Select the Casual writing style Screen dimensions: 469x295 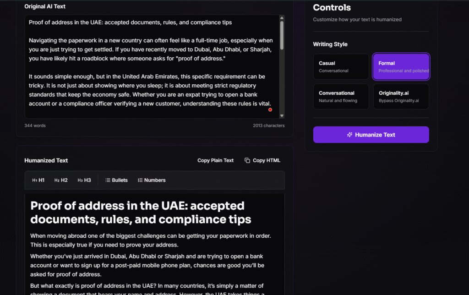pyautogui.click(x=341, y=67)
